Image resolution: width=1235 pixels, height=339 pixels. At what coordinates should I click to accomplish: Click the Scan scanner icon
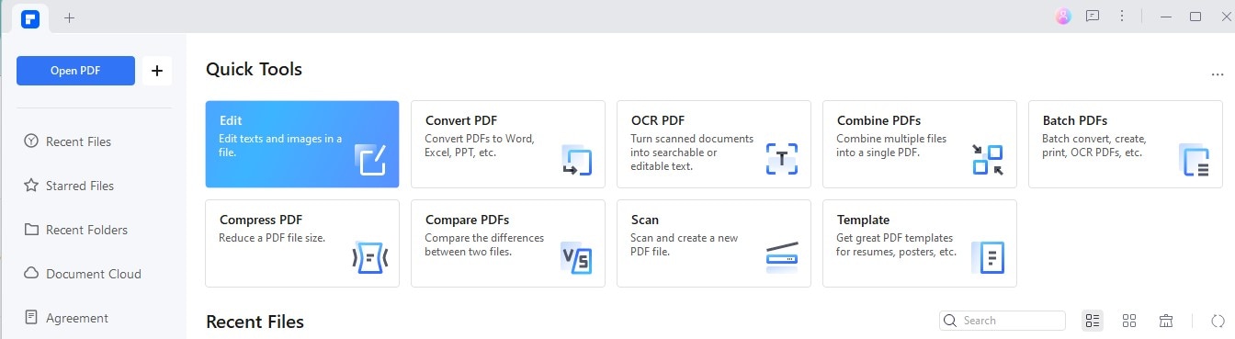(782, 258)
